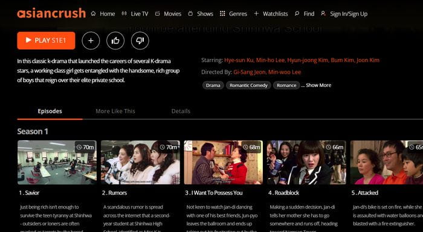Click '3 . I Want To Possess You' title
Image resolution: width=423 pixels, height=232 pixels.
[214, 193]
